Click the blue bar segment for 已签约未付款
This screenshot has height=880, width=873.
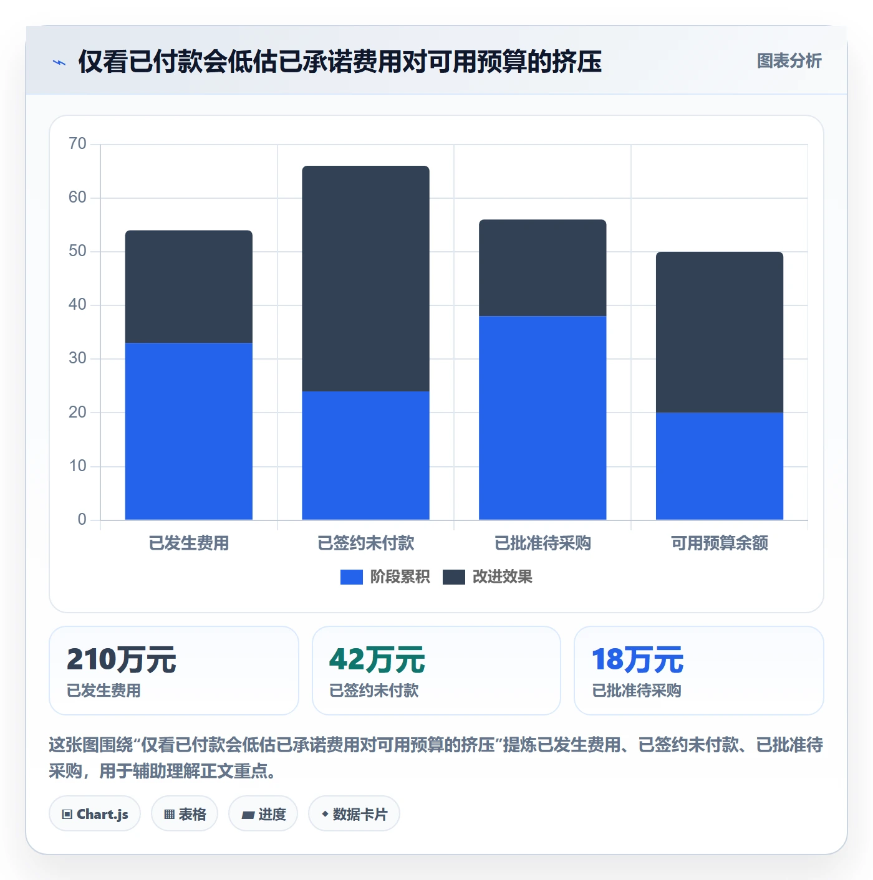point(366,456)
